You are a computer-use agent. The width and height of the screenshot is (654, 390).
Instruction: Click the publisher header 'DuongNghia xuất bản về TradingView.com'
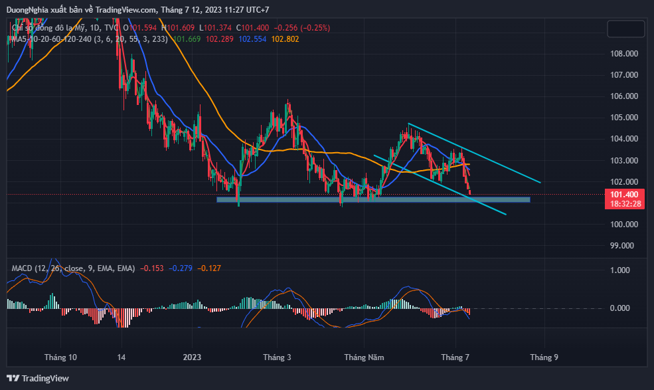click(82, 9)
